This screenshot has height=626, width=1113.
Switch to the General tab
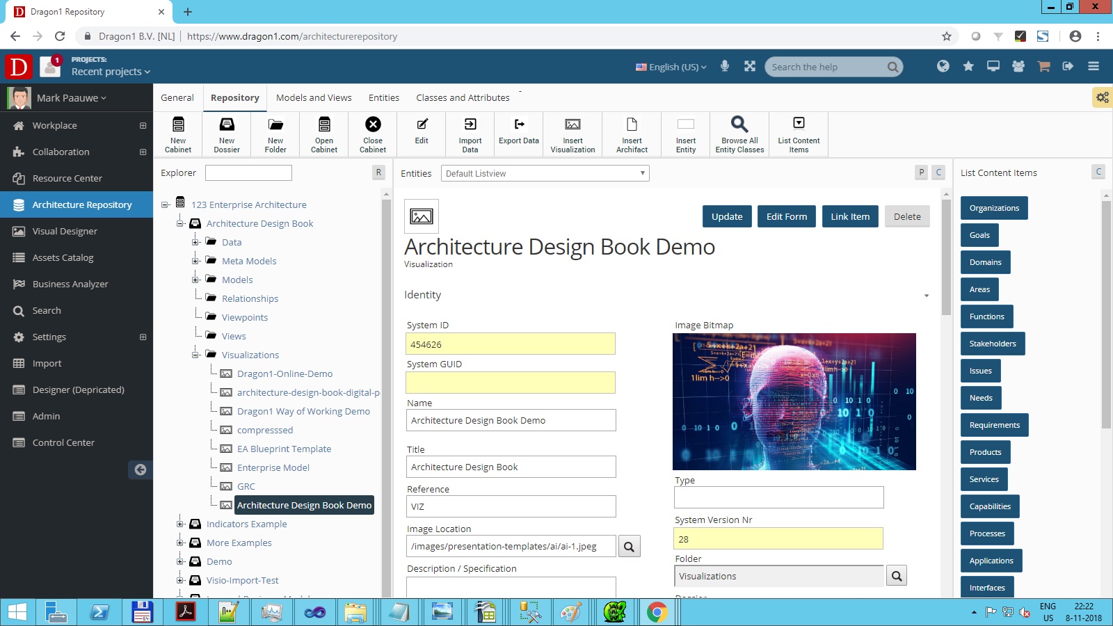pos(177,97)
